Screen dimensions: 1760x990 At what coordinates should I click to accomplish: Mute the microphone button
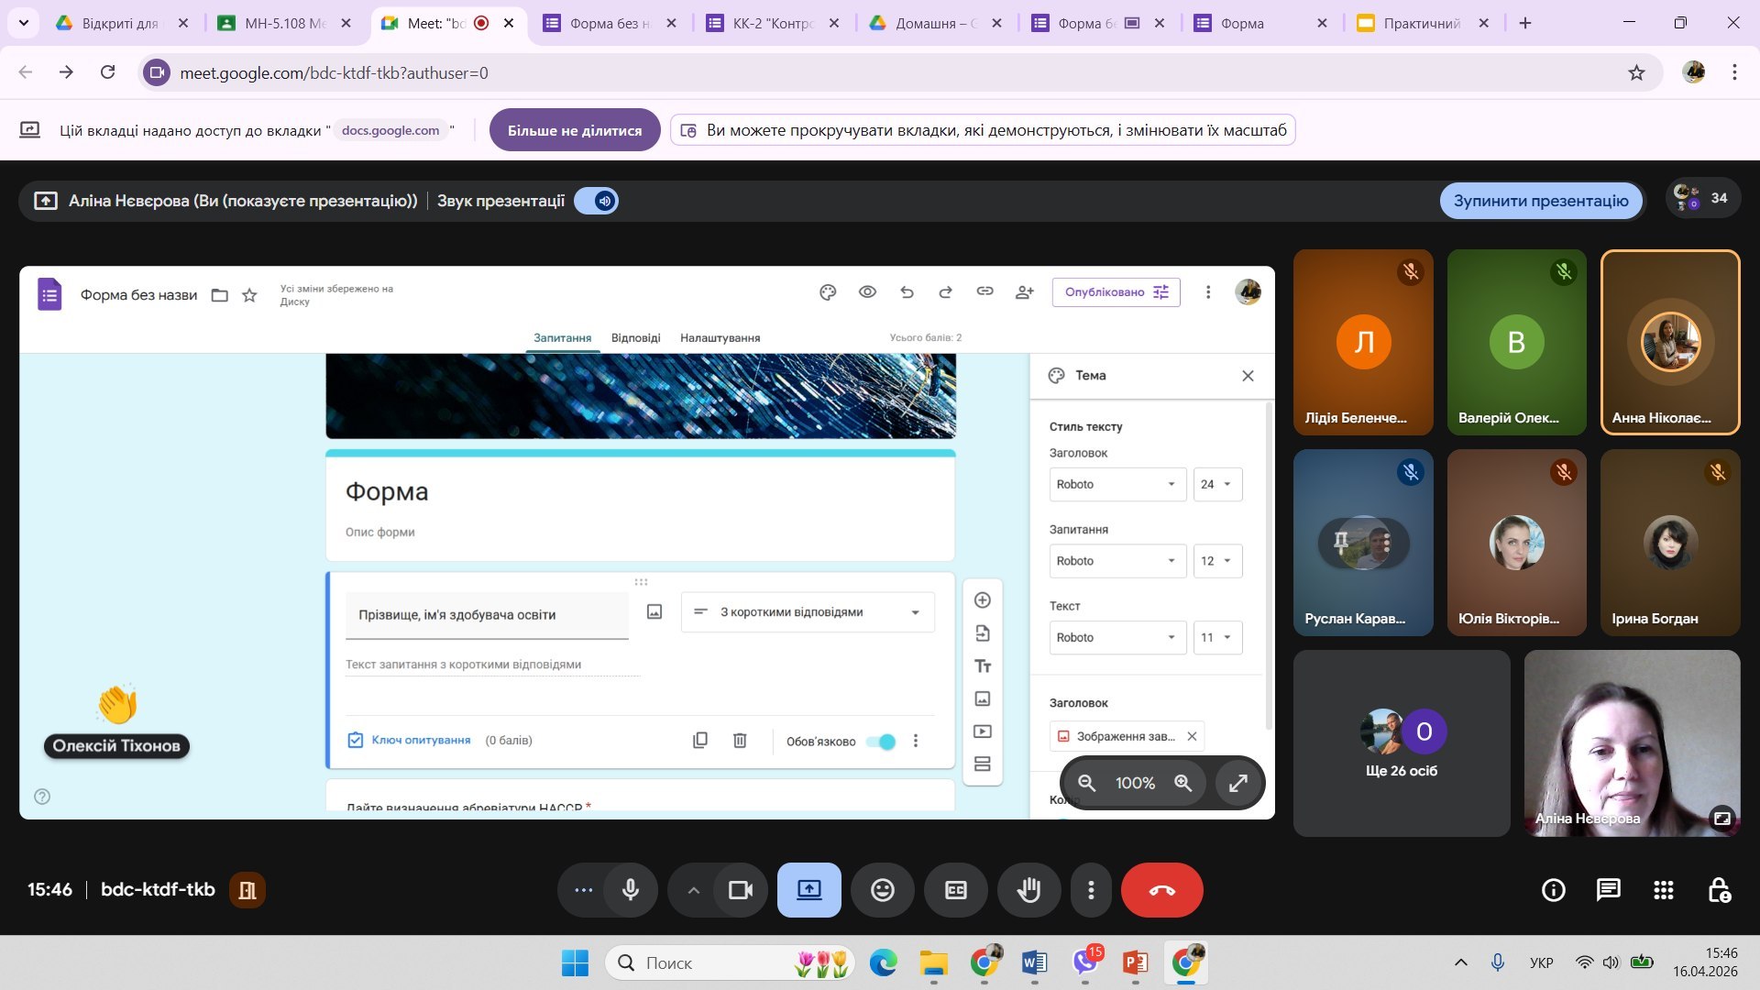pyautogui.click(x=631, y=890)
